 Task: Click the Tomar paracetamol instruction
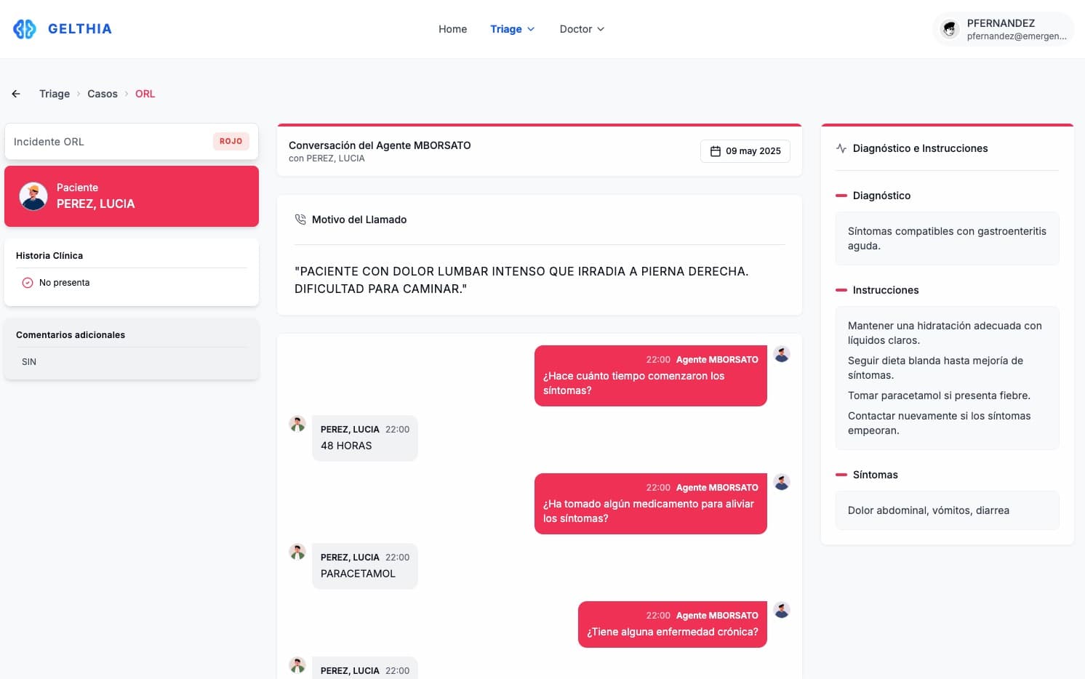pos(939,395)
